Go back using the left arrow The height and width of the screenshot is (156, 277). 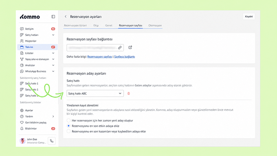pyautogui.click(x=66, y=17)
